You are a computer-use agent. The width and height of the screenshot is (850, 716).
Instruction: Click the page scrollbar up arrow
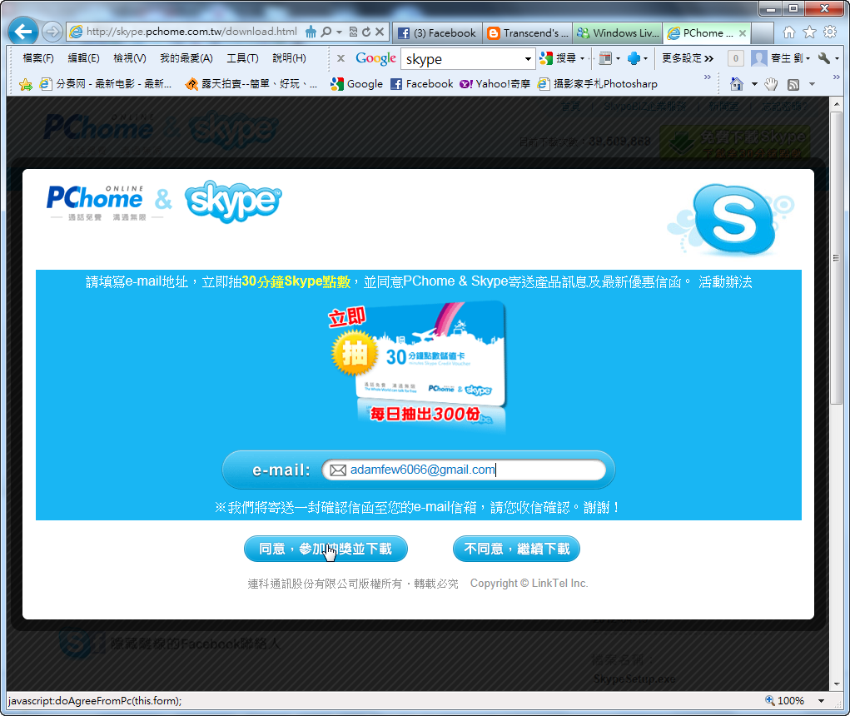(x=837, y=103)
